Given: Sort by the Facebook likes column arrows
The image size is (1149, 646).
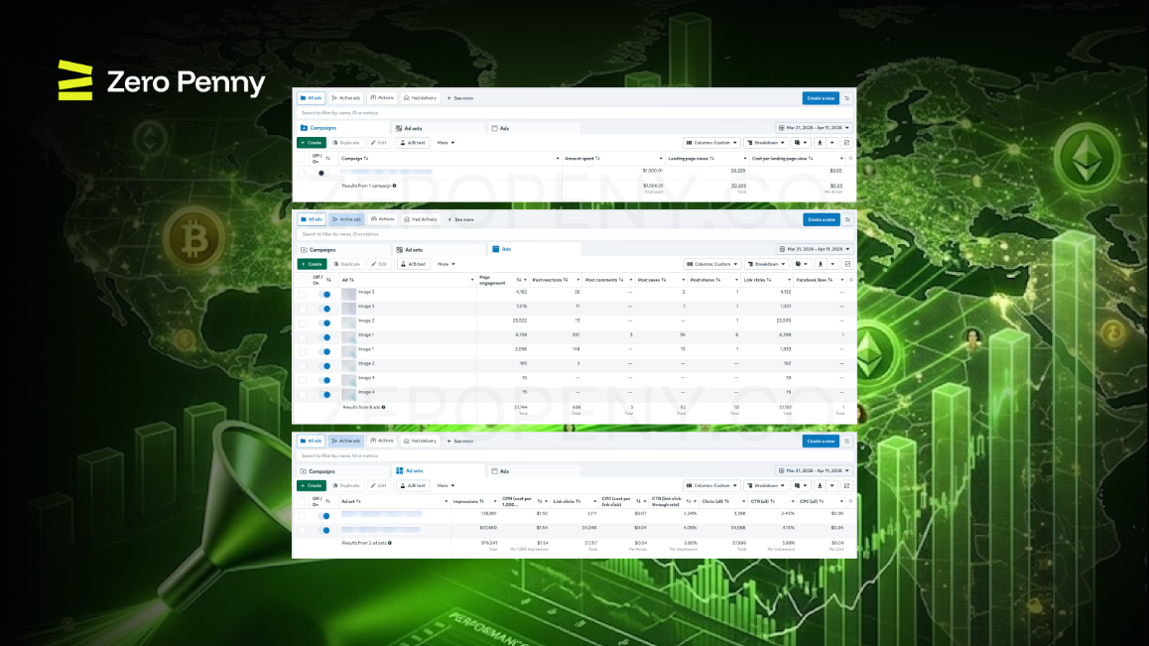Looking at the screenshot, I should (830, 280).
